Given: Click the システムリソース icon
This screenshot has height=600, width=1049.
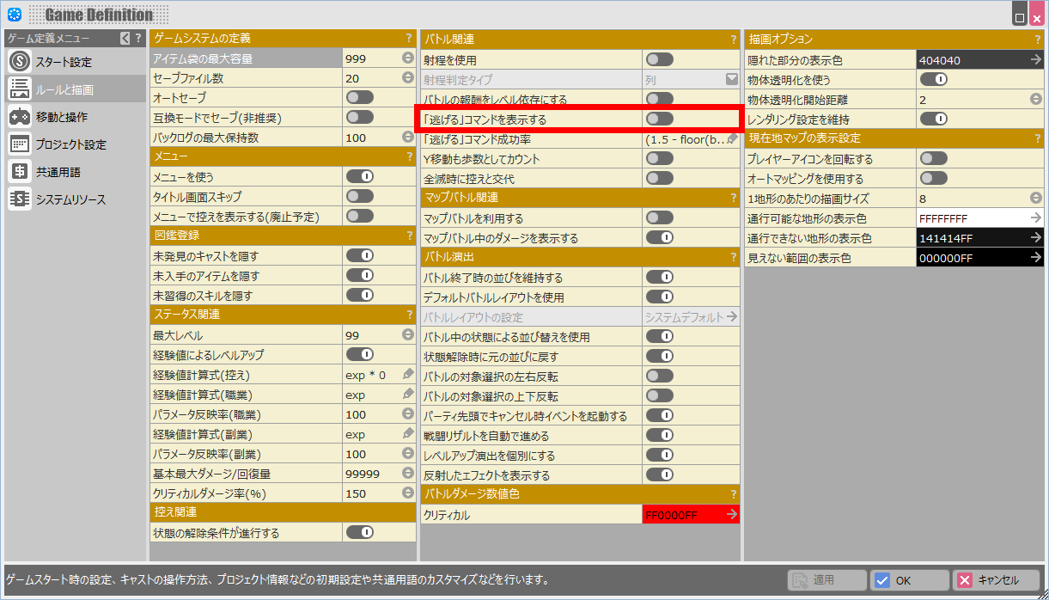Looking at the screenshot, I should 20,199.
